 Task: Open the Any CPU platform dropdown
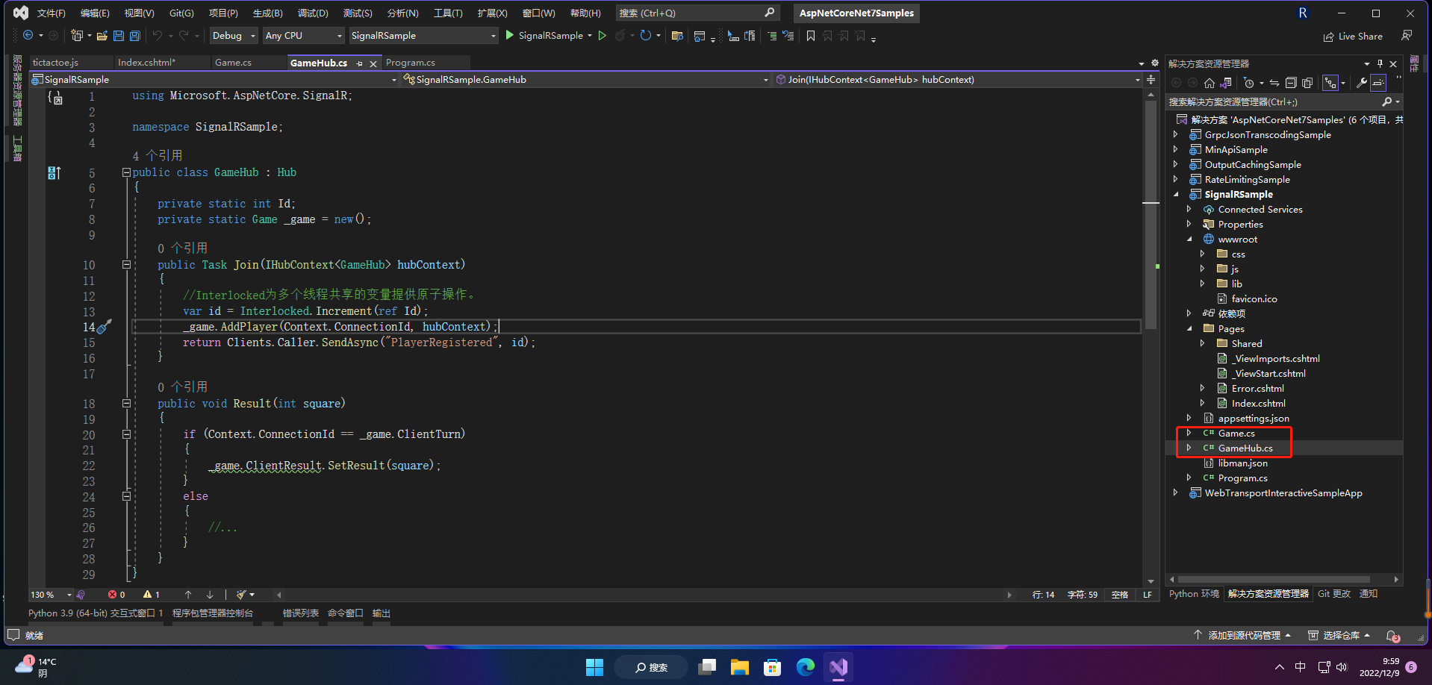[x=304, y=36]
